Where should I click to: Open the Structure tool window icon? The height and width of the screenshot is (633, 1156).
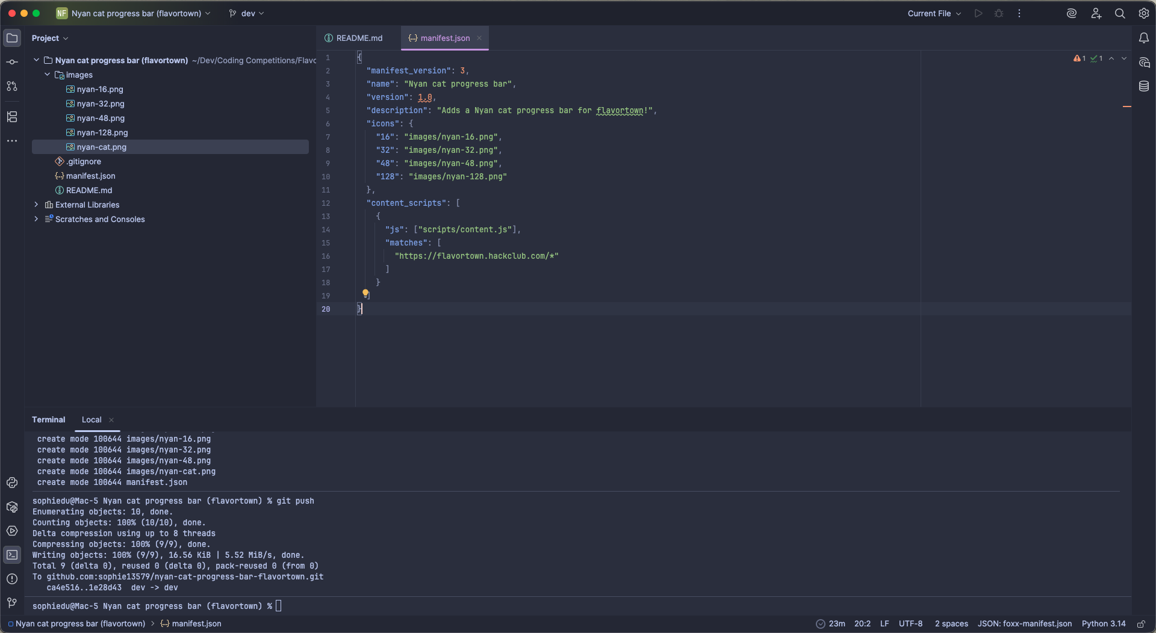coord(12,117)
